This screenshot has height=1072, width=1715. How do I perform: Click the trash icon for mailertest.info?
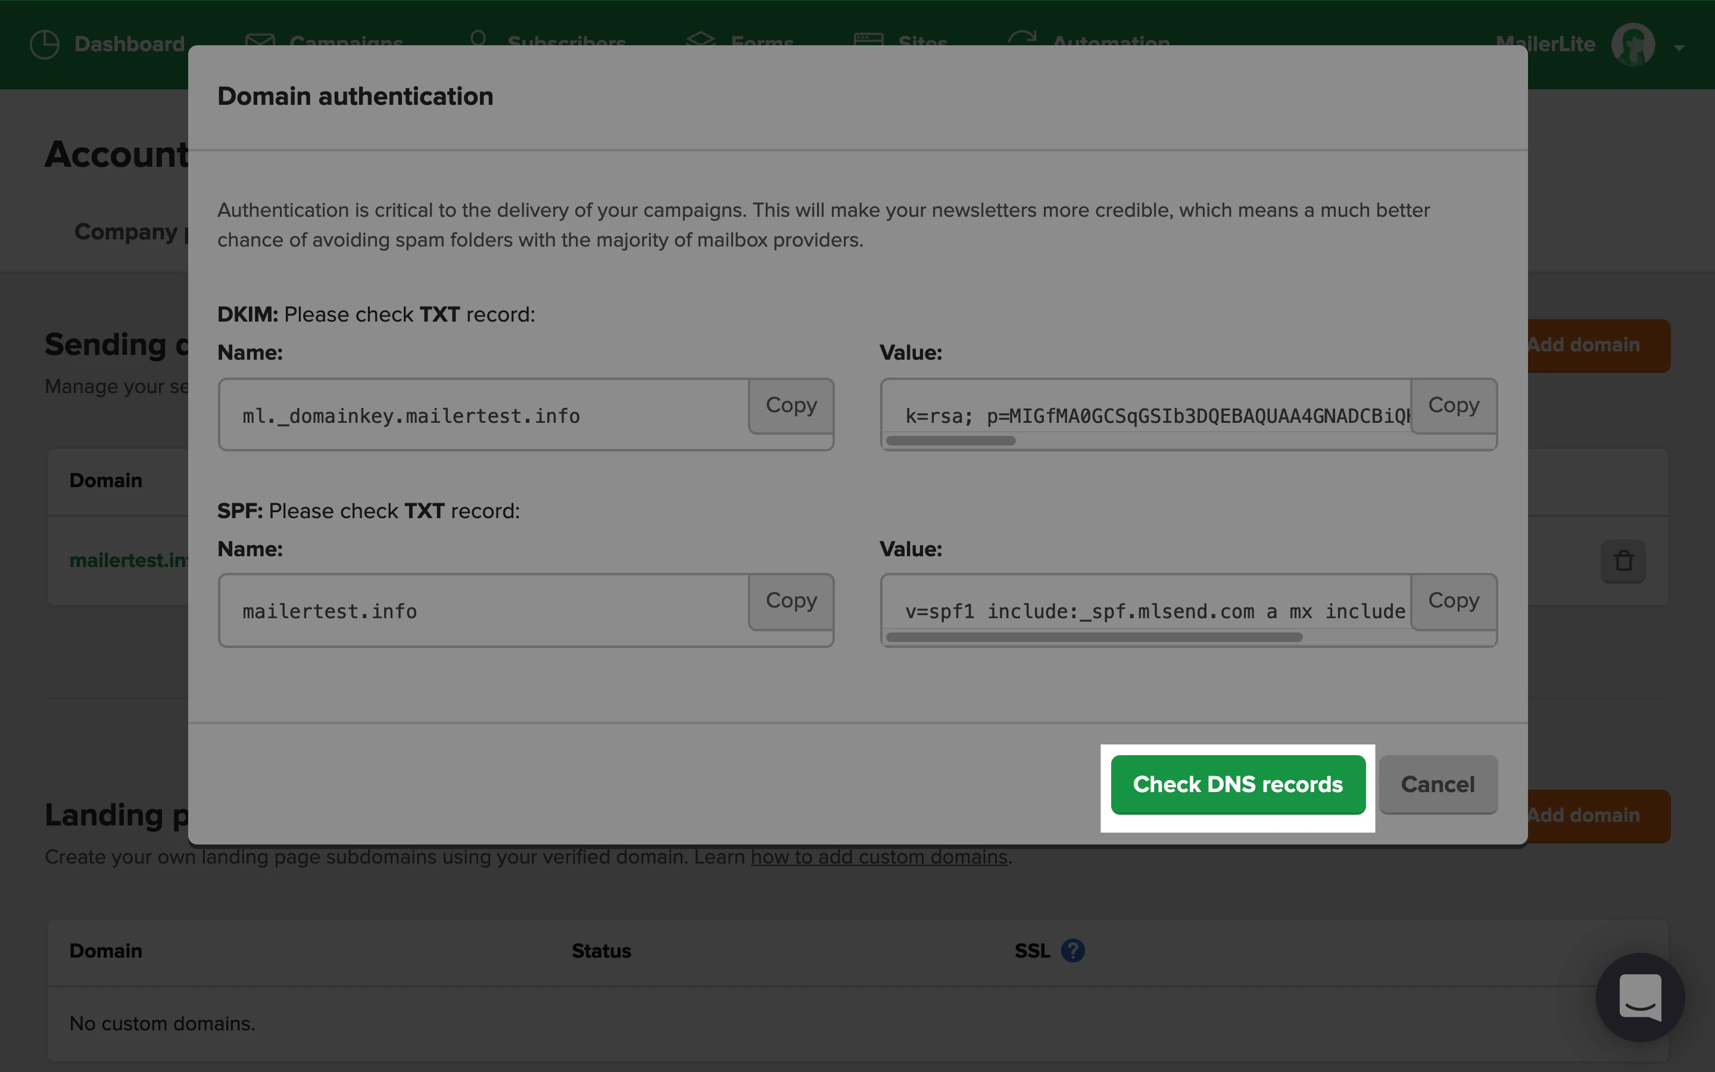[1623, 561]
